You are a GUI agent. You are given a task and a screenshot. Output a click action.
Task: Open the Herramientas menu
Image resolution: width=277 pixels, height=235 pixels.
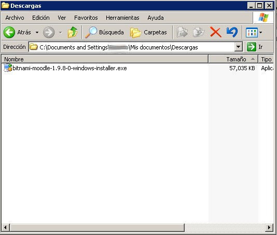click(122, 18)
